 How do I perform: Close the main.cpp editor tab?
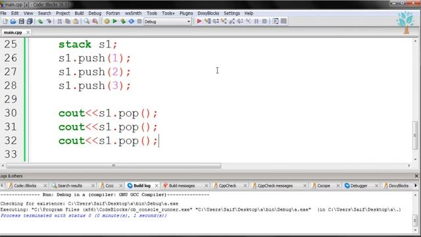(x=28, y=32)
